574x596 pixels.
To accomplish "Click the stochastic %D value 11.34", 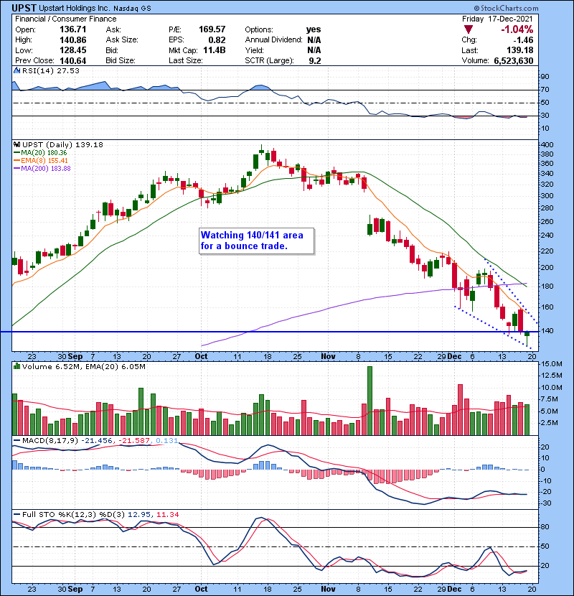I will click(x=167, y=515).
